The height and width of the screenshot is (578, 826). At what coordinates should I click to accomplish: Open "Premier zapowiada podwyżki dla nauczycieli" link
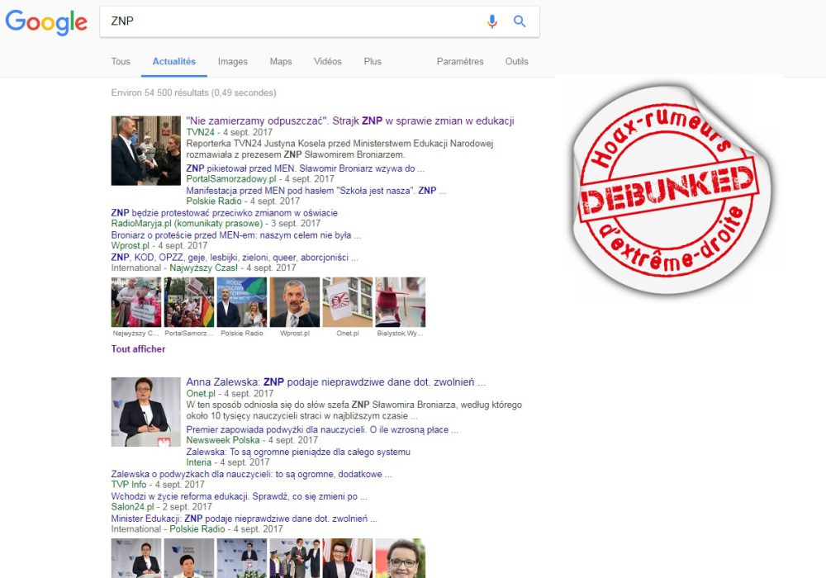pyautogui.click(x=322, y=429)
